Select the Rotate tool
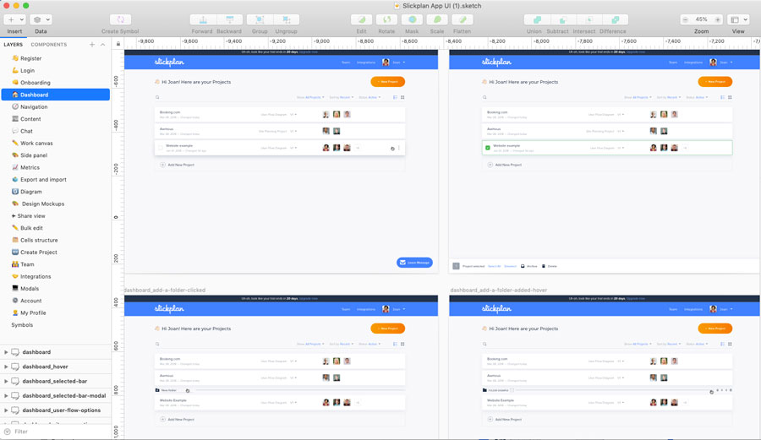The width and height of the screenshot is (761, 440). point(386,19)
